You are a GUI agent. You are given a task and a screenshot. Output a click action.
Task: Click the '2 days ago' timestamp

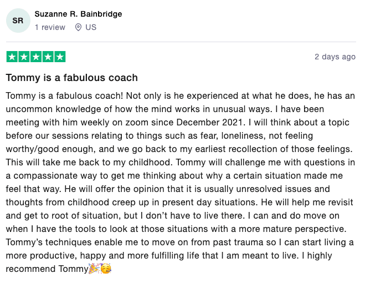tap(335, 57)
